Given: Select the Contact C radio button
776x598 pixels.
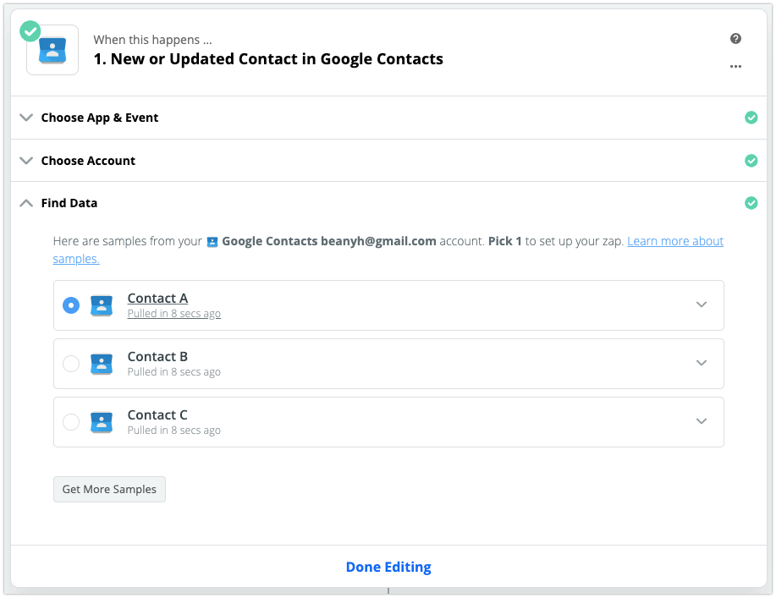Looking at the screenshot, I should (71, 422).
